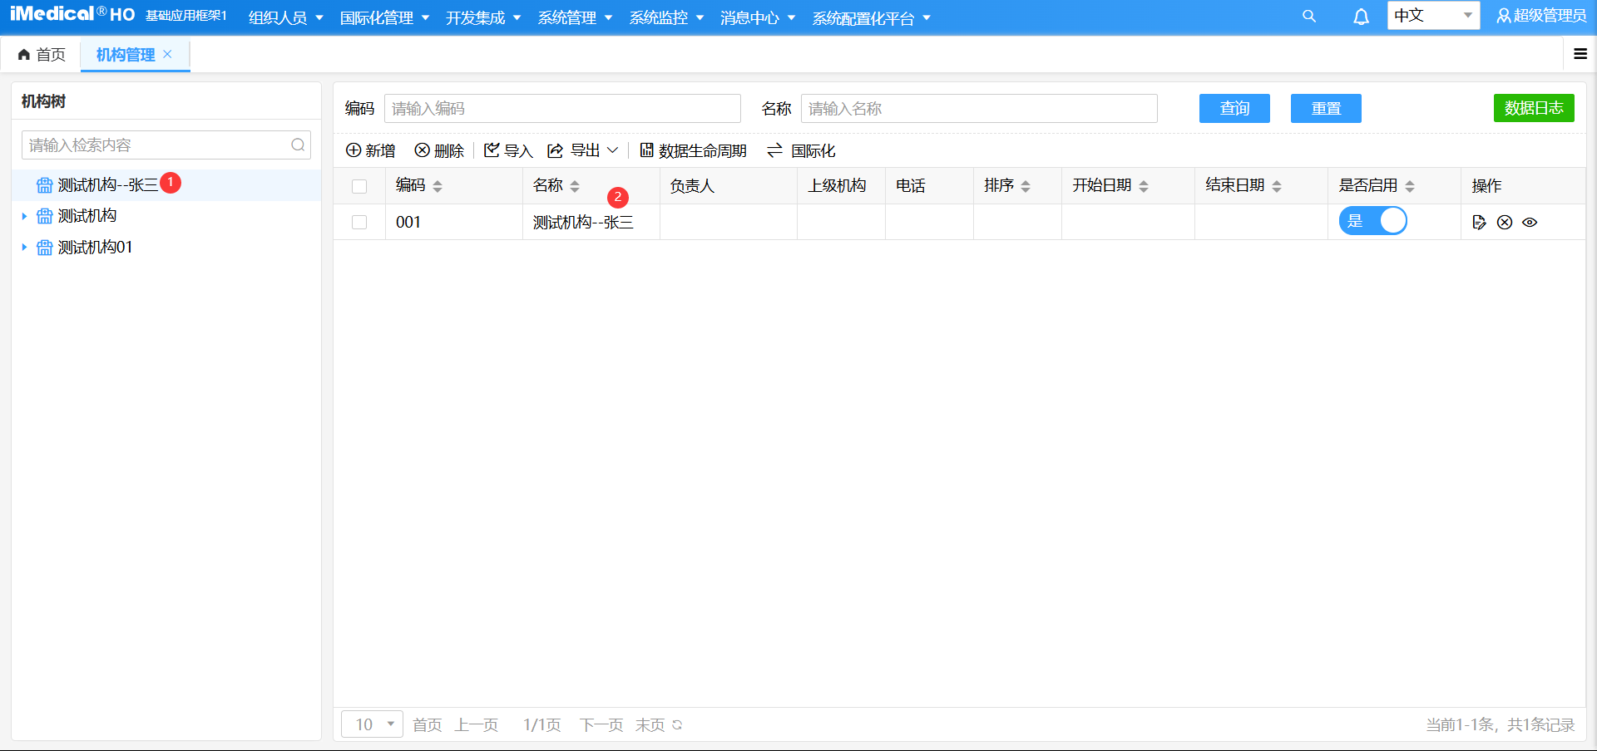Expand the 测试机构01 tree node
The height and width of the screenshot is (751, 1597).
coord(24,247)
